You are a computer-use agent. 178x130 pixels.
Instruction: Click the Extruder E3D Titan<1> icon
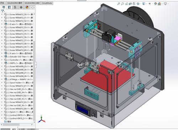pyautogui.click(x=5, y=57)
